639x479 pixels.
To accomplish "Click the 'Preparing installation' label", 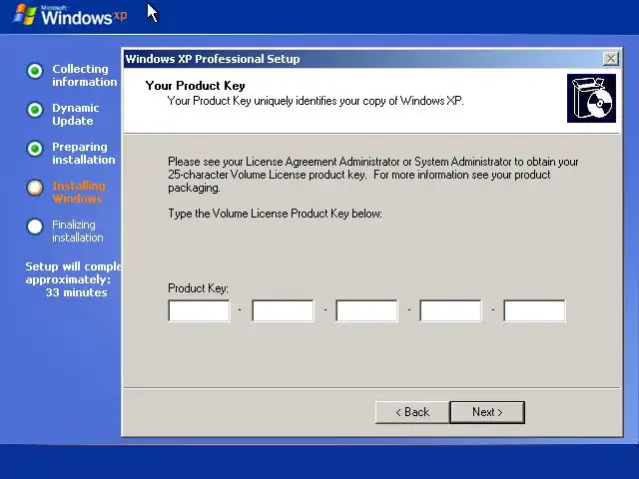I will (x=84, y=153).
